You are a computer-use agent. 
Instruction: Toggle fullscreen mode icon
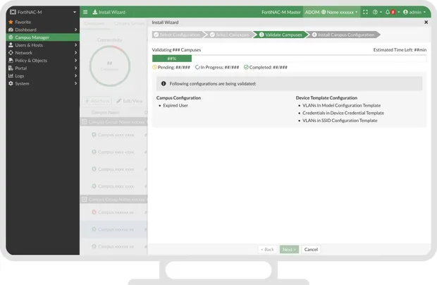pos(365,12)
